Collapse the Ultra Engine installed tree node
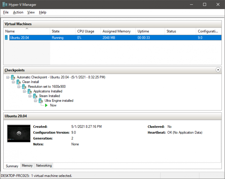Viewport: 225px width, 179px height. [35, 101]
